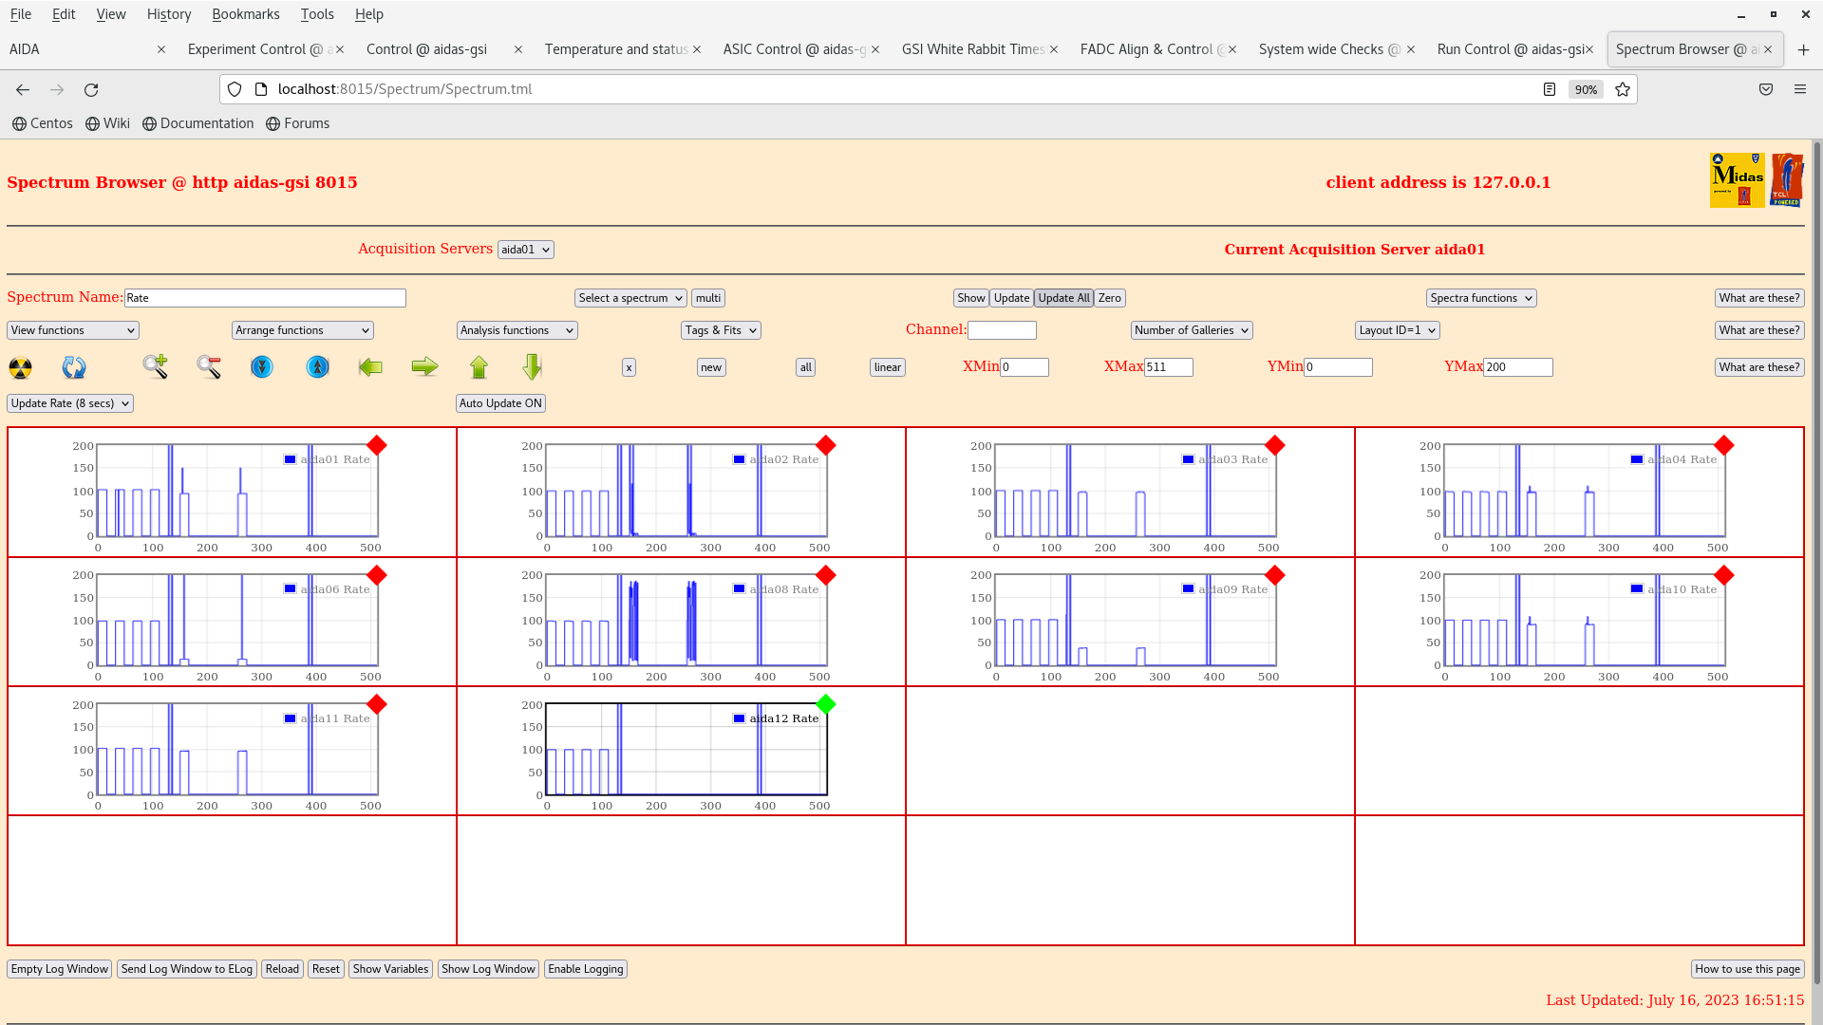Click the green right arrow icon

pos(424,366)
